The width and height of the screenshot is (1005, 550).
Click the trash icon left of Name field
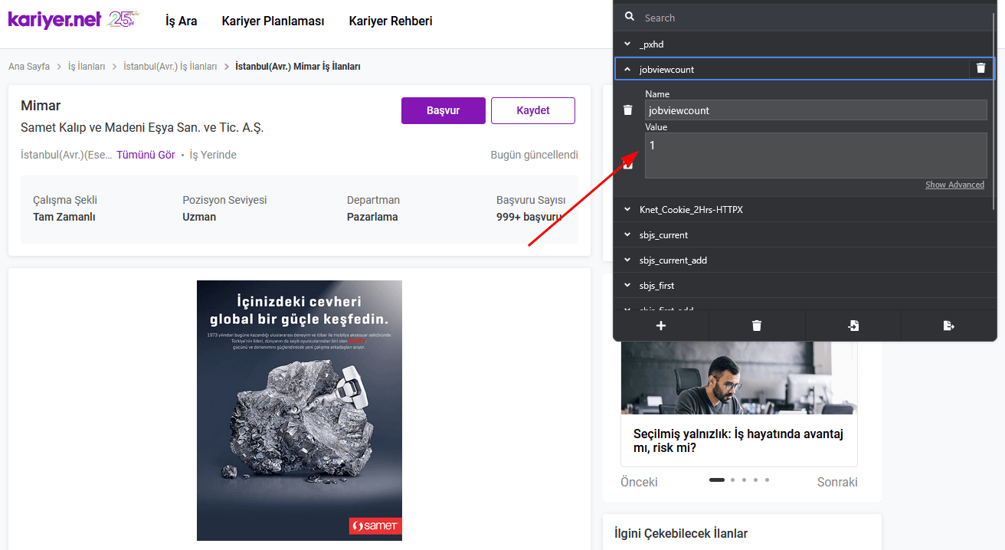pyautogui.click(x=628, y=110)
